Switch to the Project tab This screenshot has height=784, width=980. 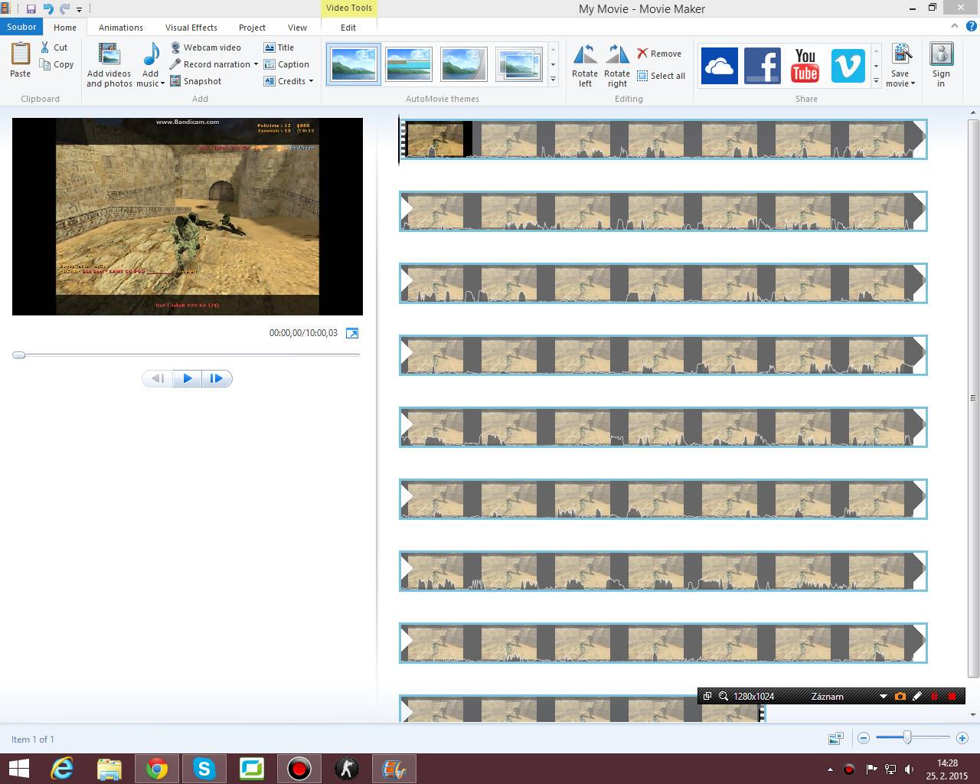252,27
